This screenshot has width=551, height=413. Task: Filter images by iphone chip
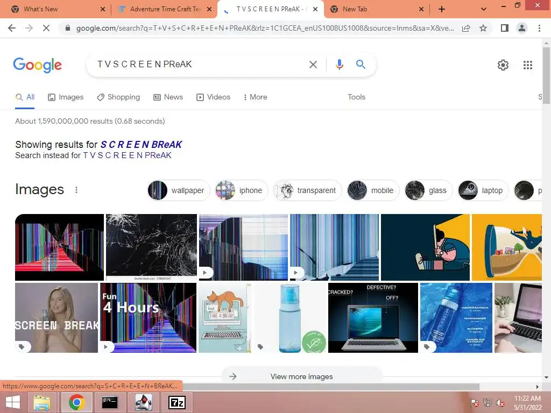tap(242, 190)
